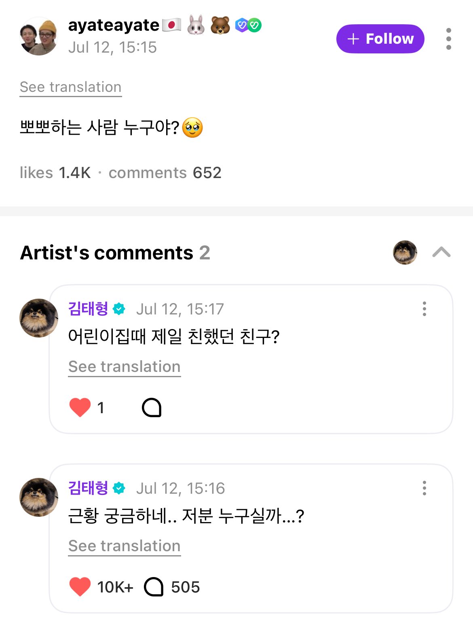Open artist avatar on the 15:17 comment

click(x=39, y=318)
